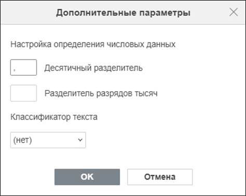Click the Отмена button
Viewport: 246px width, 196px height.
click(160, 177)
